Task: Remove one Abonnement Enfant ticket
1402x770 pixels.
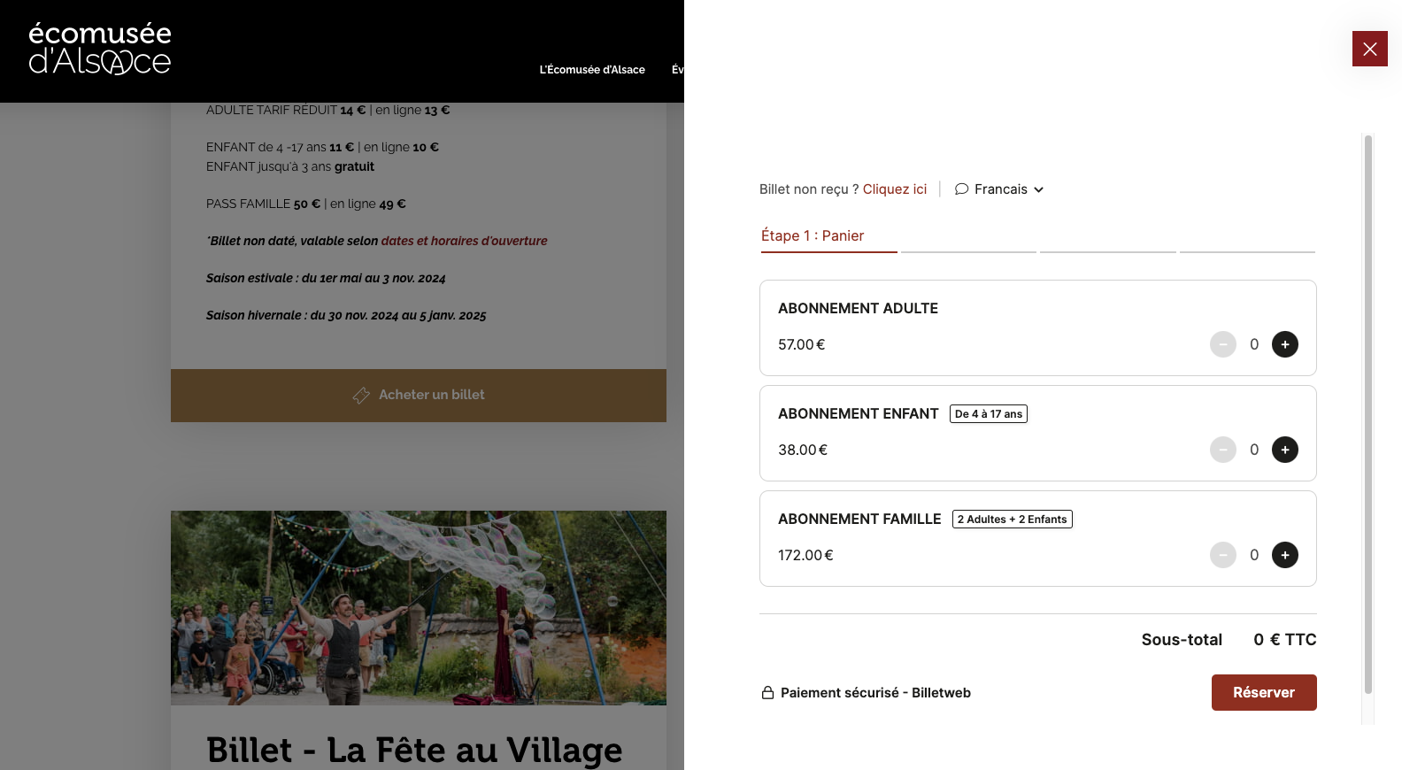Action: [x=1222, y=450]
